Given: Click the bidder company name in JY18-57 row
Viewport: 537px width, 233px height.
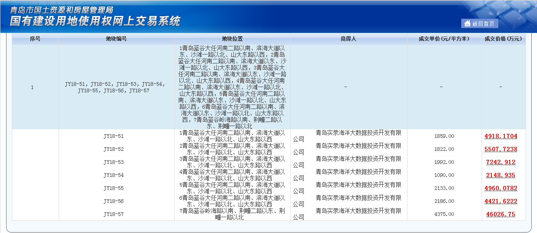Looking at the screenshot, I should 347,214.
